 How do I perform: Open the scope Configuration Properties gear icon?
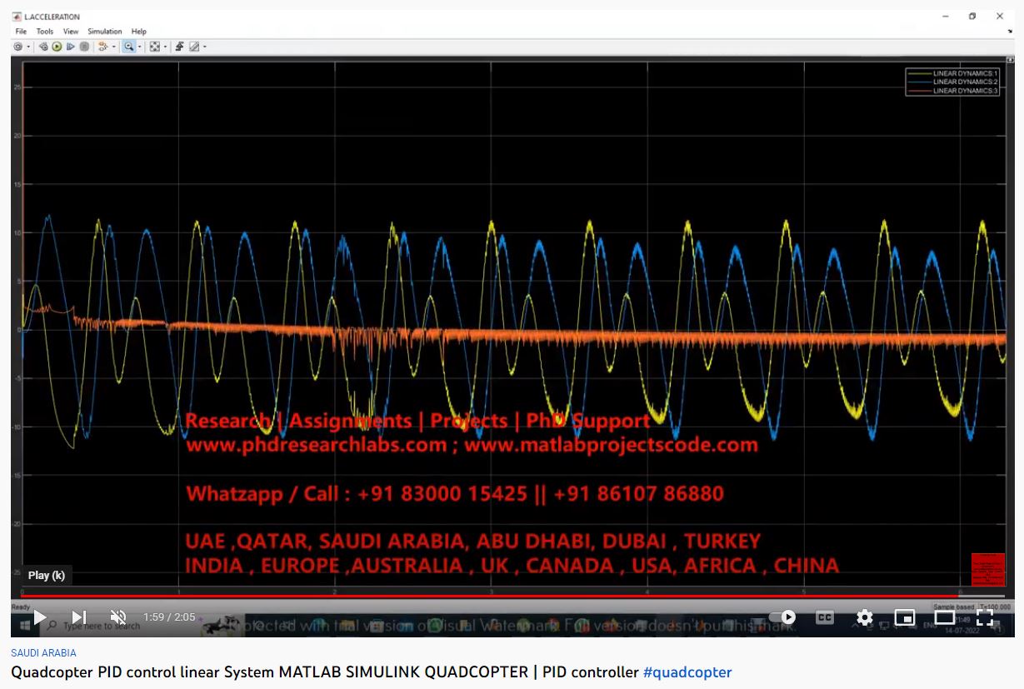pos(18,47)
